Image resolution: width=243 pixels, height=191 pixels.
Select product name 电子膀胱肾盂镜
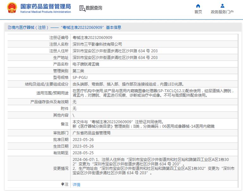[86, 64]
